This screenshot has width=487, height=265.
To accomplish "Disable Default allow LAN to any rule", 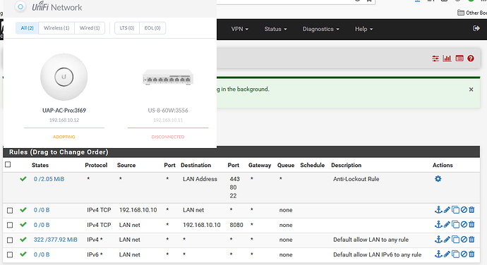I will point(464,239).
